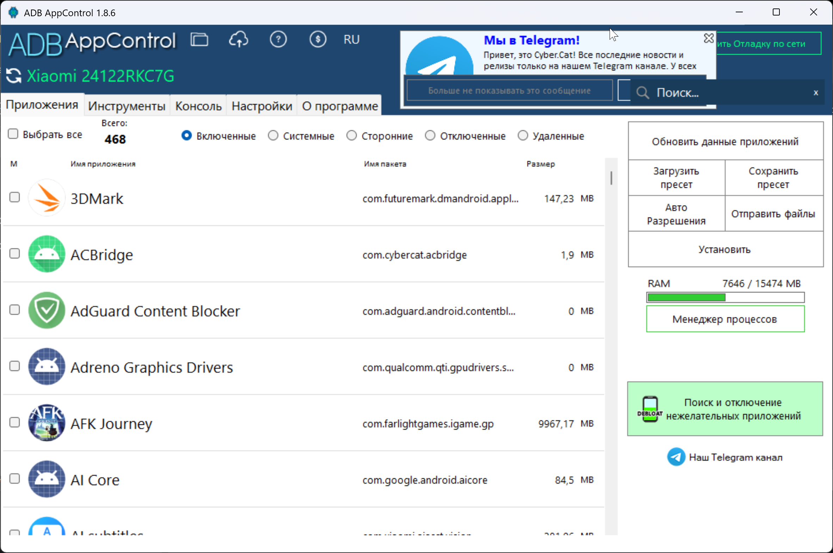Check the AdGuard Content Blocker checkbox
833x553 pixels.
pos(14,310)
